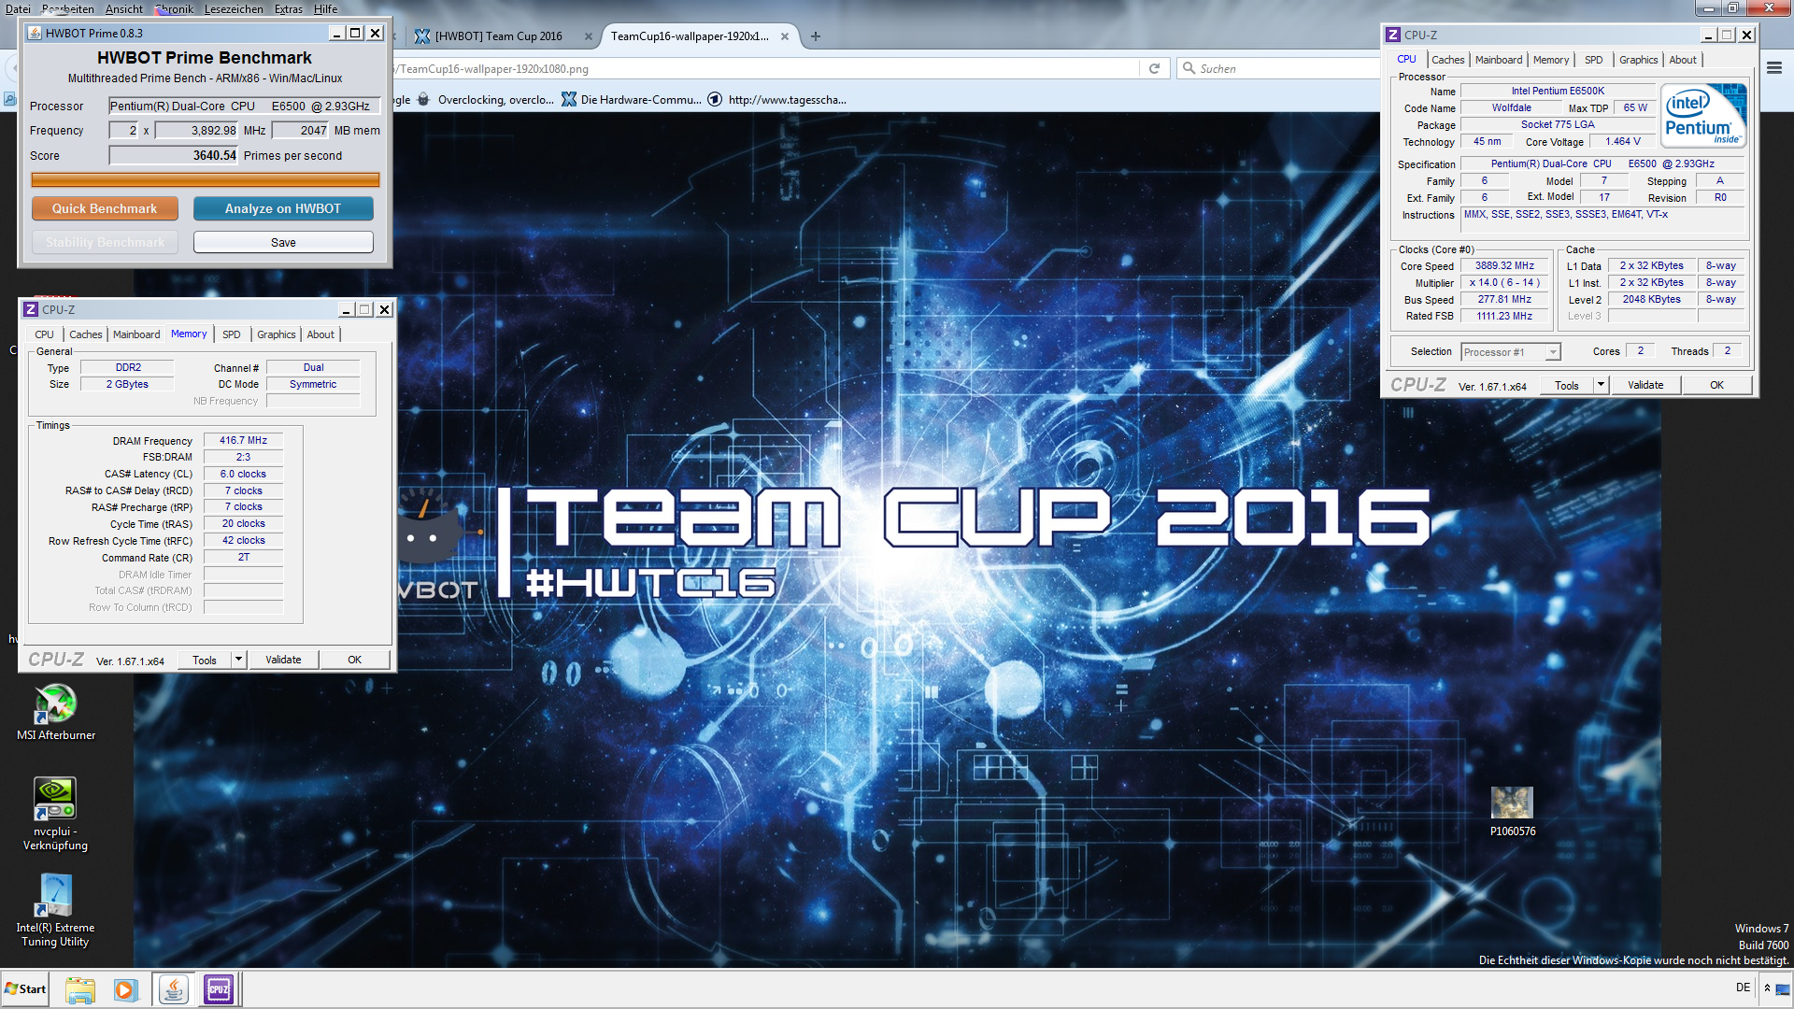The height and width of the screenshot is (1009, 1794).
Task: Open HWBOT bookmark 'Die Hardware-Commu...'
Action: click(x=631, y=100)
